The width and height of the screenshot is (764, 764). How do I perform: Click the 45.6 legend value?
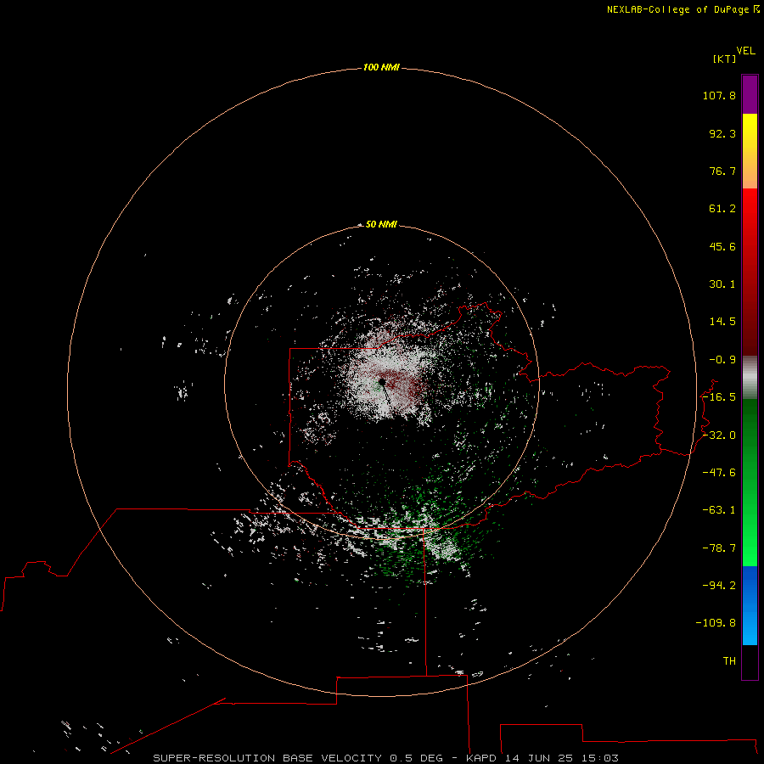click(722, 246)
